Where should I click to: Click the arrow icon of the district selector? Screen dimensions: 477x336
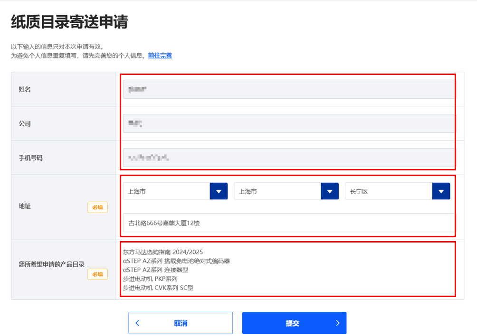441,191
